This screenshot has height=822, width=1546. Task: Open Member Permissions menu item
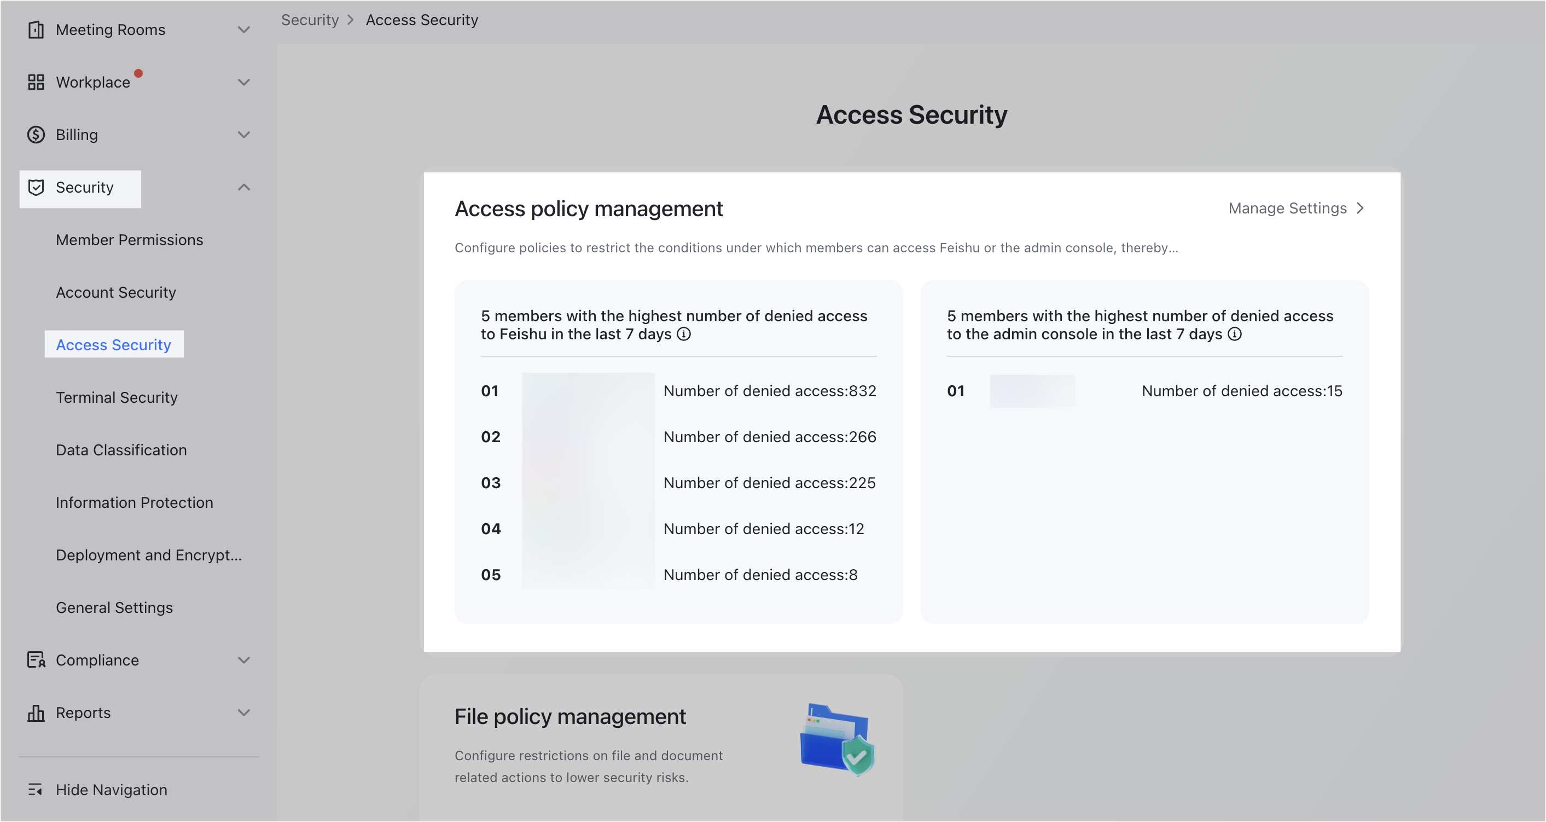[x=130, y=240]
